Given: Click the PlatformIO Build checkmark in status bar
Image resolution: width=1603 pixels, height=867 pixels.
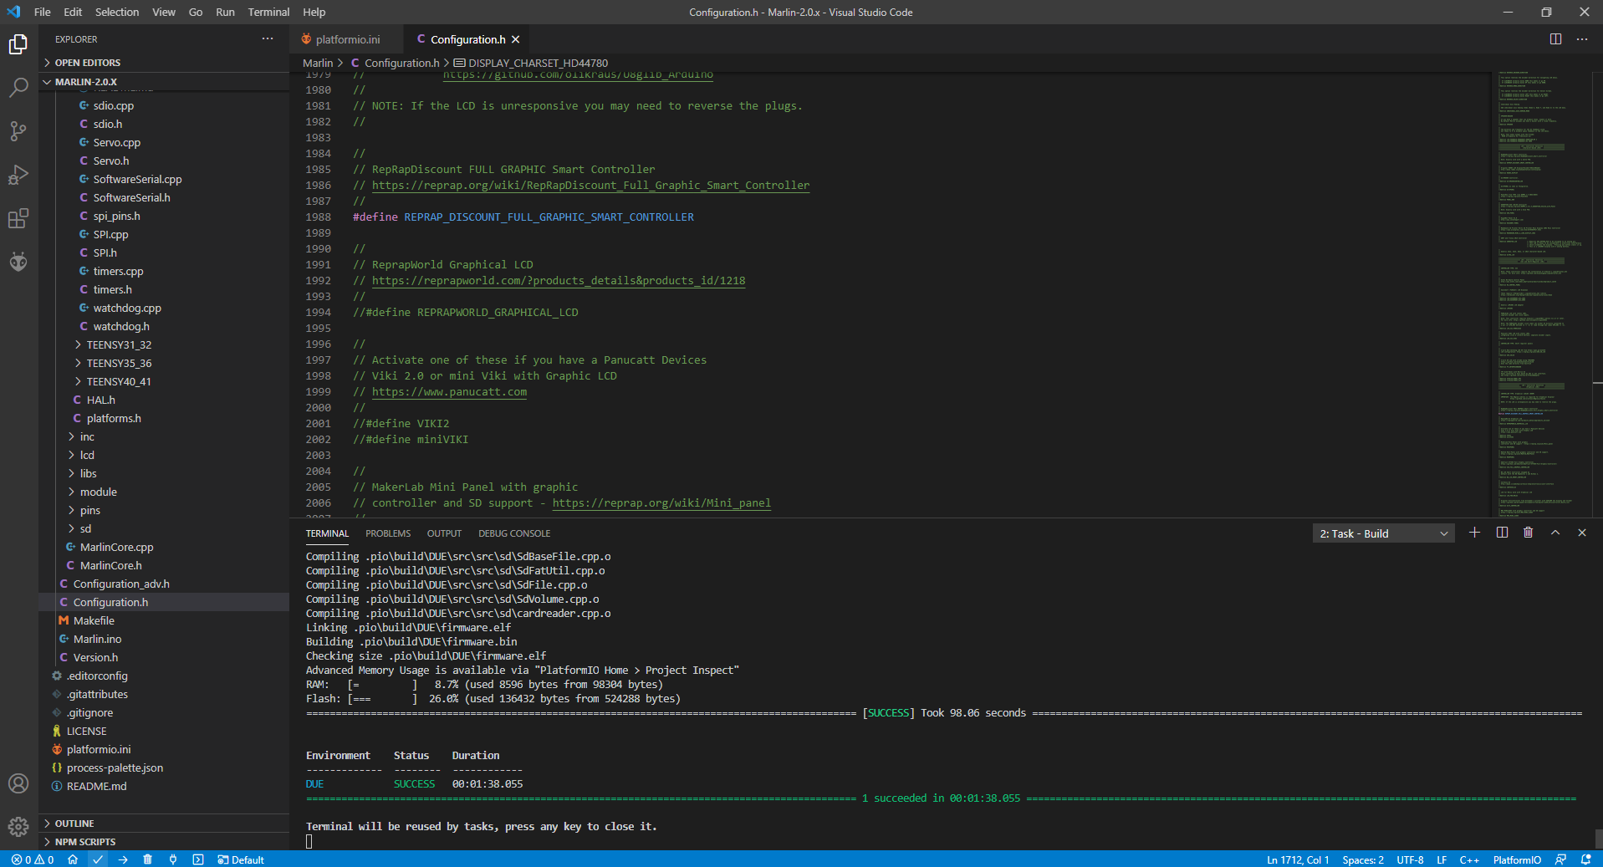Looking at the screenshot, I should point(98,859).
